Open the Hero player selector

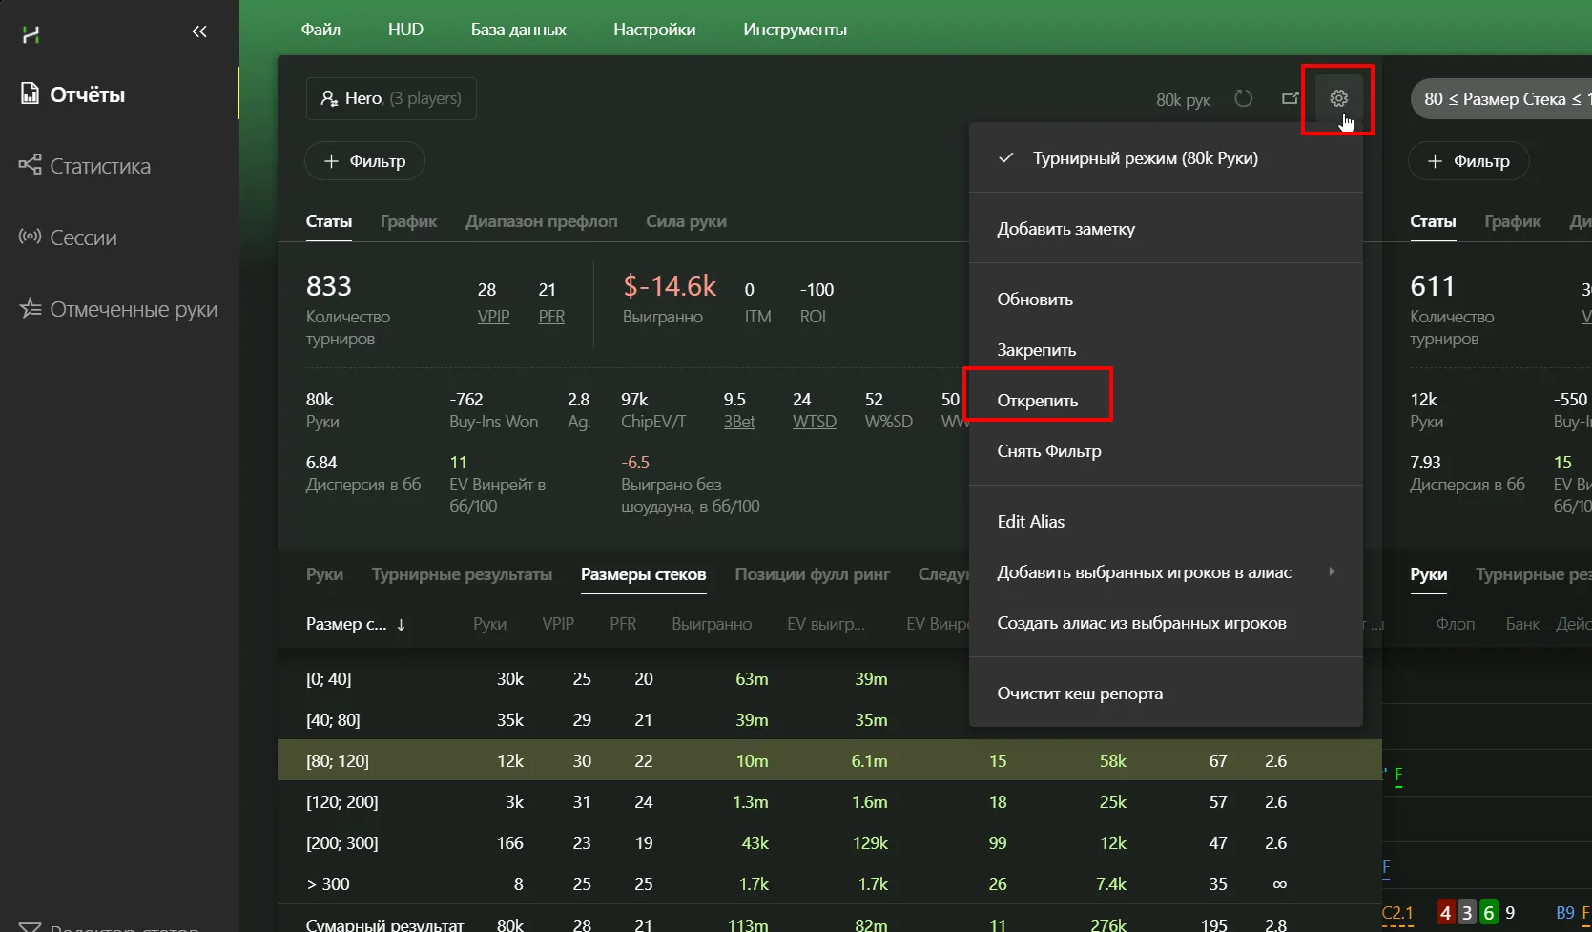(391, 98)
